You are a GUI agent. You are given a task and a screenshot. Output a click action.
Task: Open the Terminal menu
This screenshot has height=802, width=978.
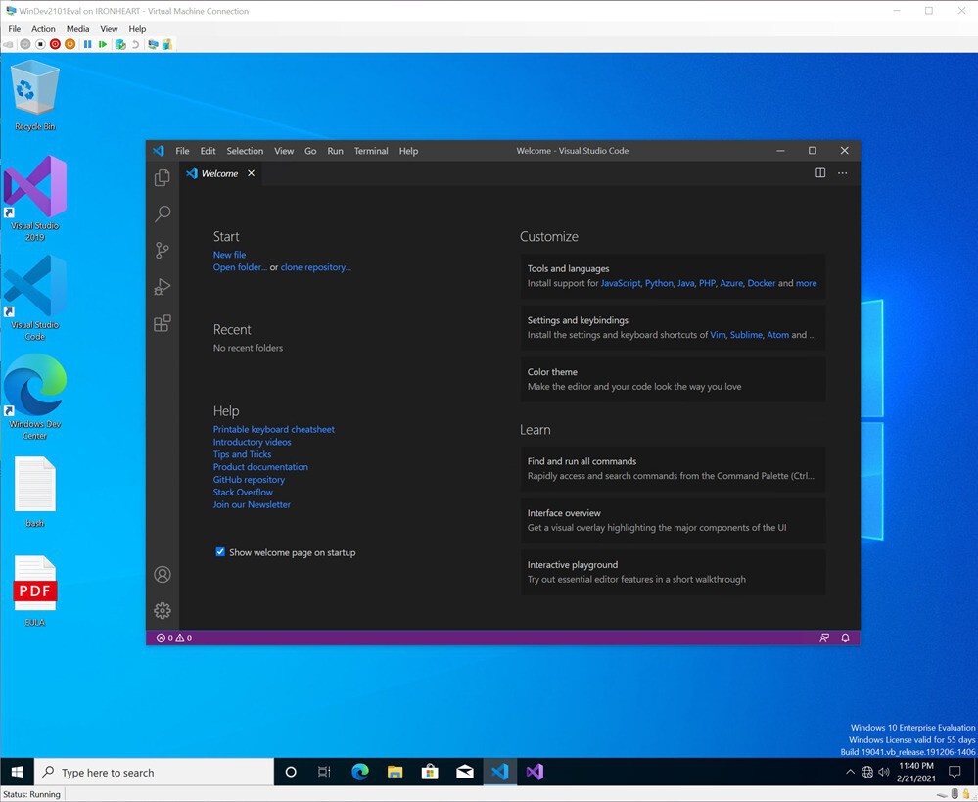tap(371, 151)
